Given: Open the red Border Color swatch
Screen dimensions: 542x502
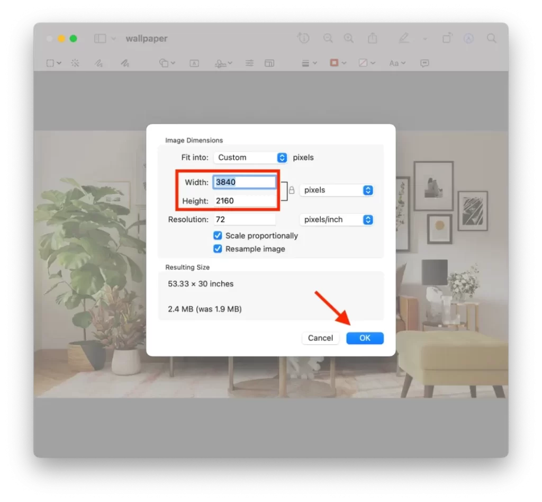Looking at the screenshot, I should (x=334, y=62).
